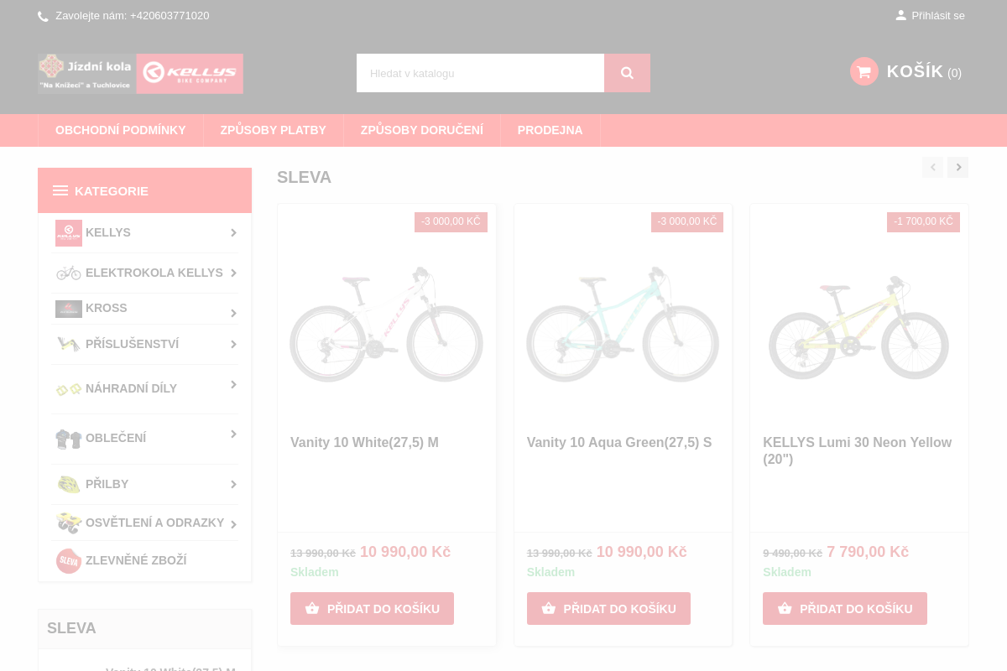1007x671 pixels.
Task: Focus the Hledat v katalogu search field
Action: tap(480, 73)
